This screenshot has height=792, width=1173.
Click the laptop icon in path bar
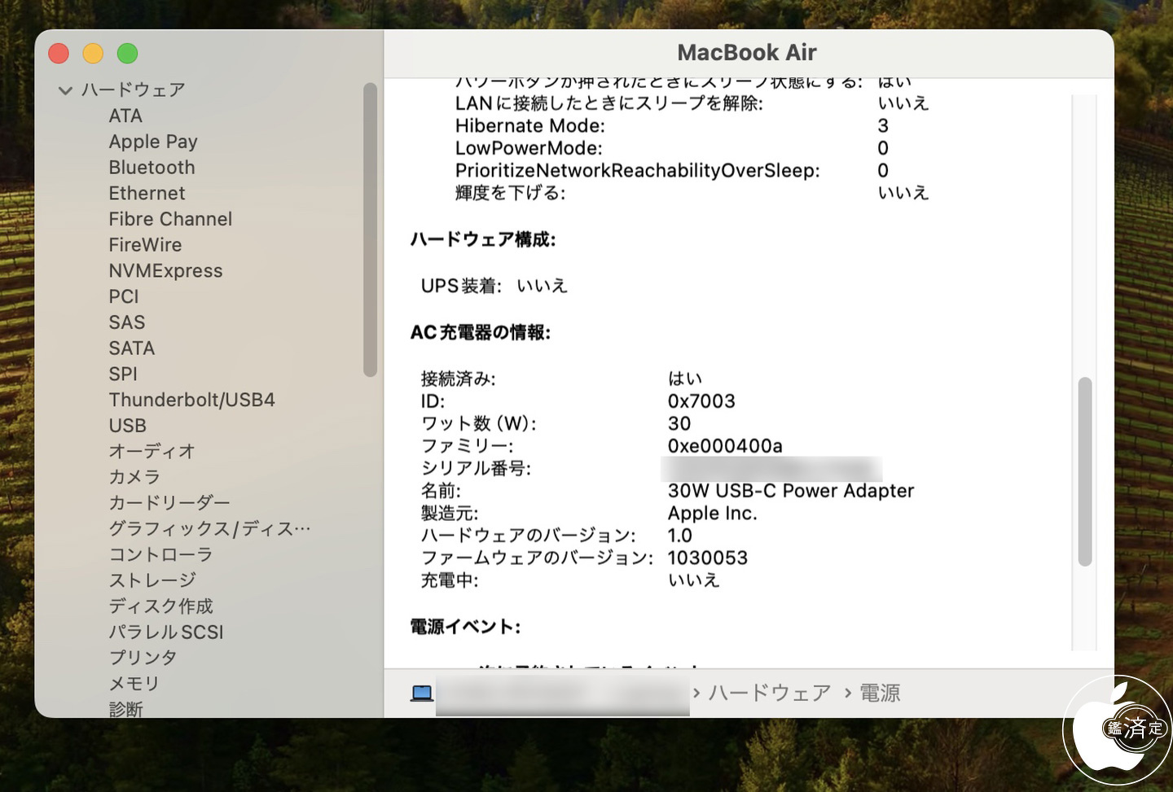(422, 694)
